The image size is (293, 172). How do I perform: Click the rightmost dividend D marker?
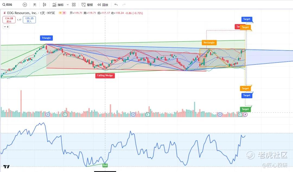pos(220,114)
